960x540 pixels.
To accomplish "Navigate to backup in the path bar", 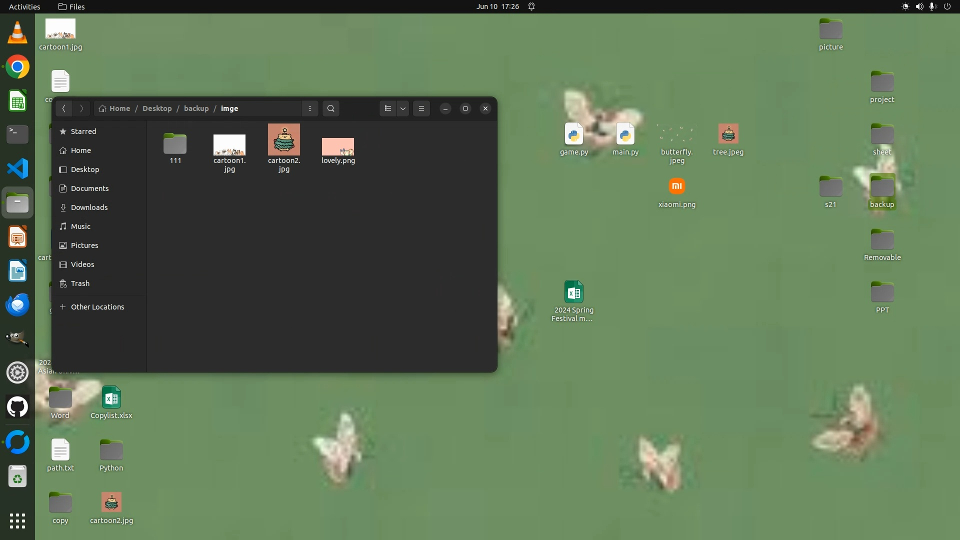I will [x=196, y=108].
